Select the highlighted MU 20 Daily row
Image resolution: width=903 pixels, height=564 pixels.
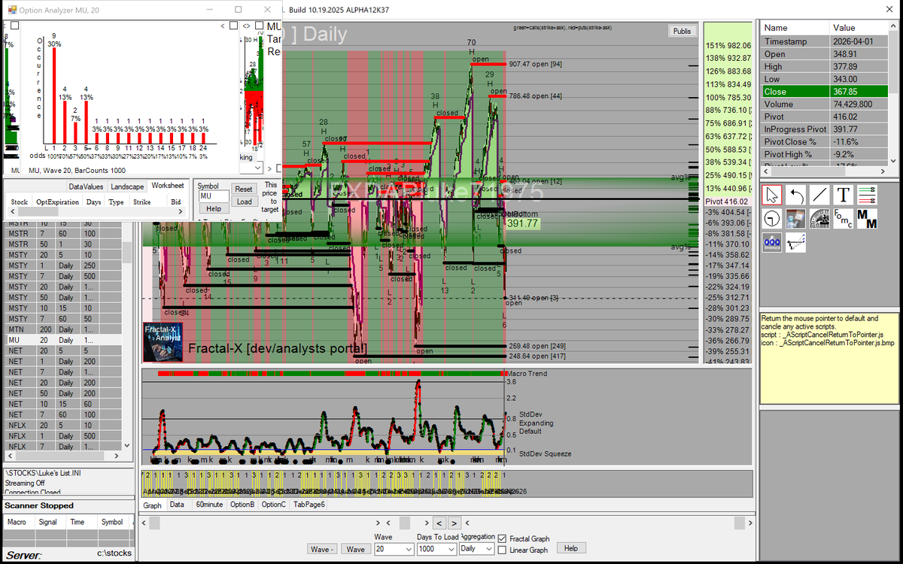pyautogui.click(x=63, y=340)
